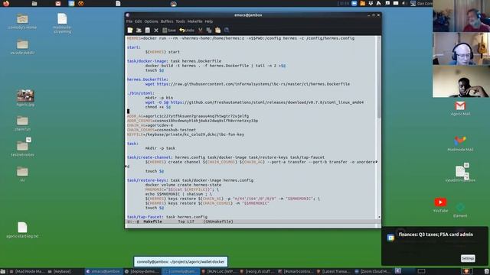Click the task/tap-faucet target line

pyautogui.click(x=167, y=217)
